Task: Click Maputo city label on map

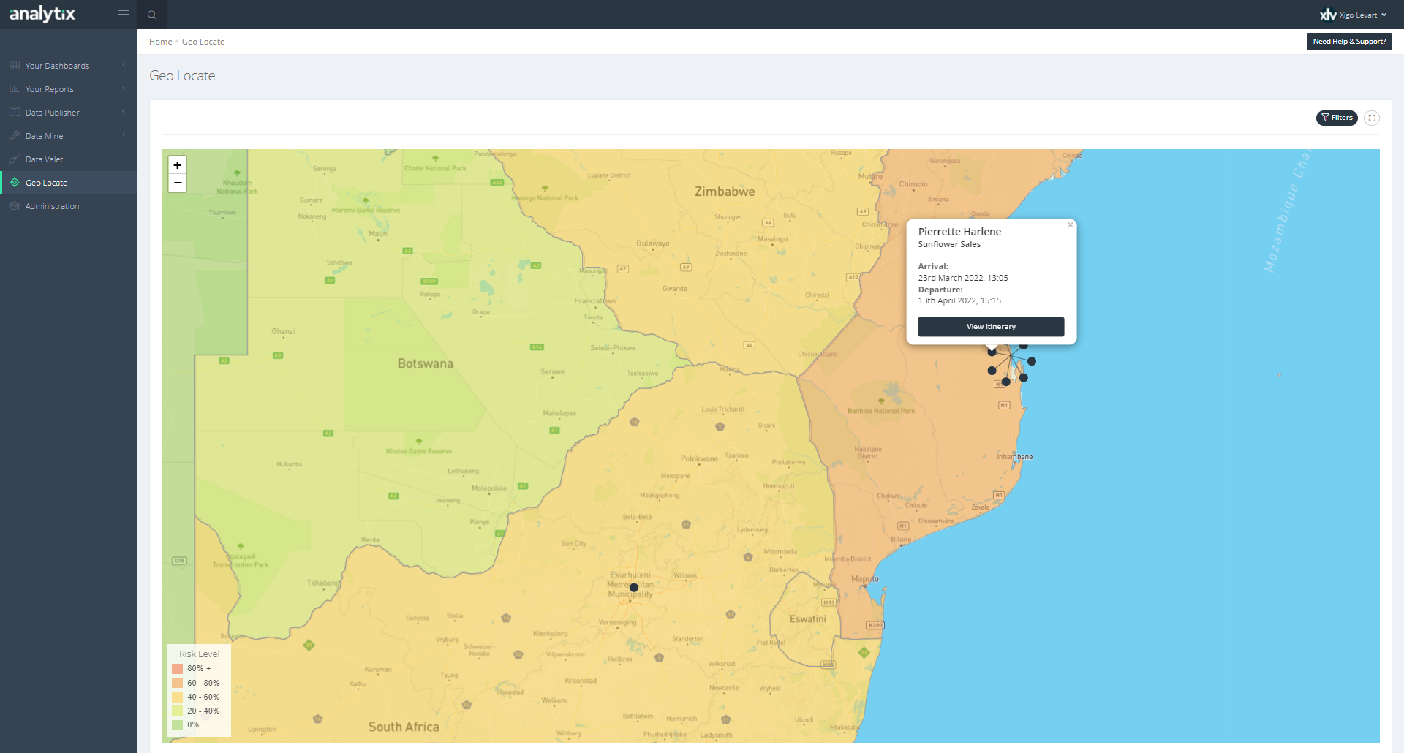Action: pyautogui.click(x=865, y=579)
